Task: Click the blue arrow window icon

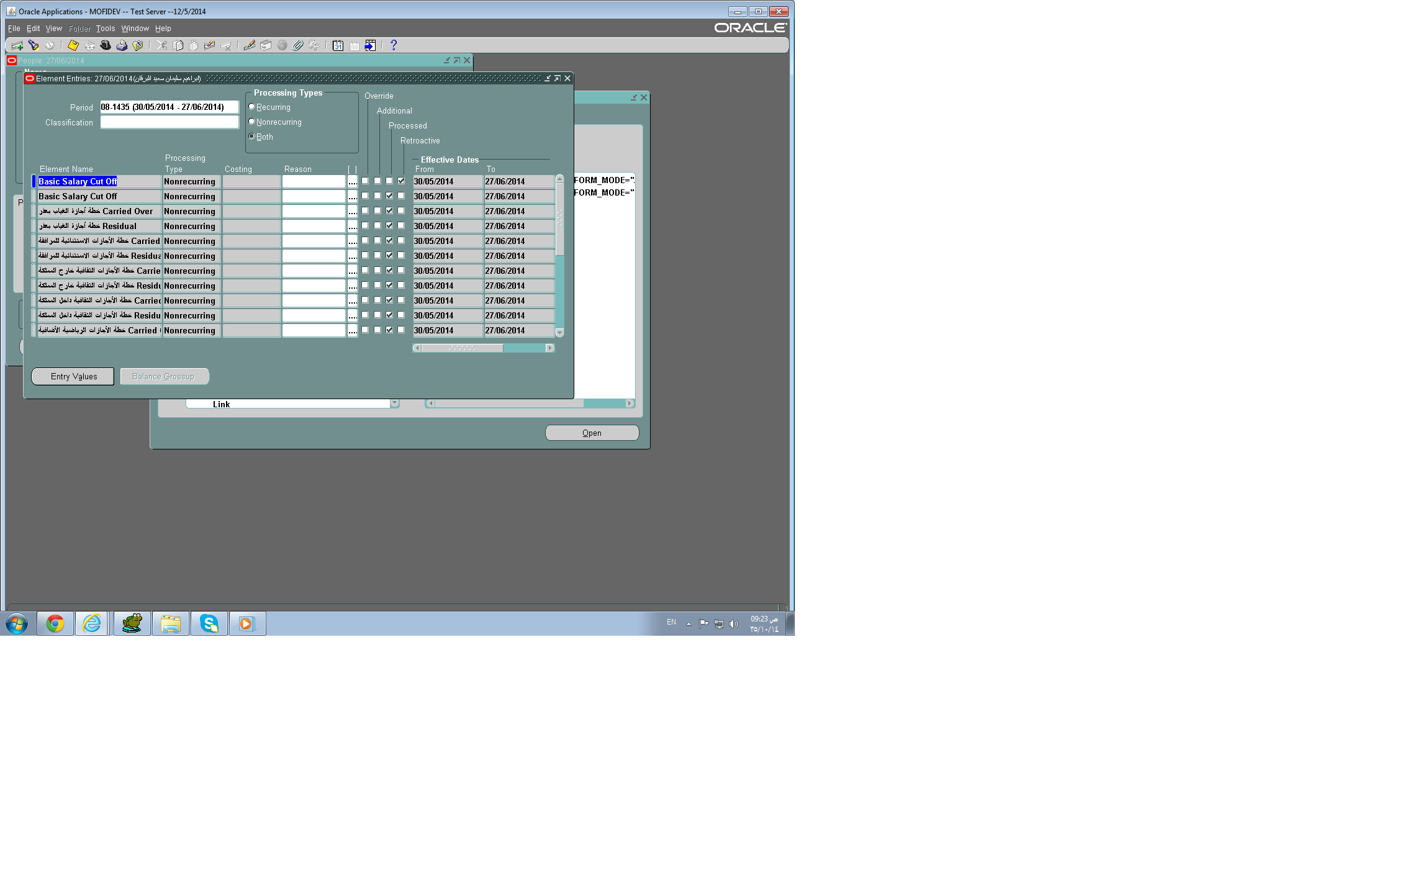Action: pyautogui.click(x=370, y=45)
